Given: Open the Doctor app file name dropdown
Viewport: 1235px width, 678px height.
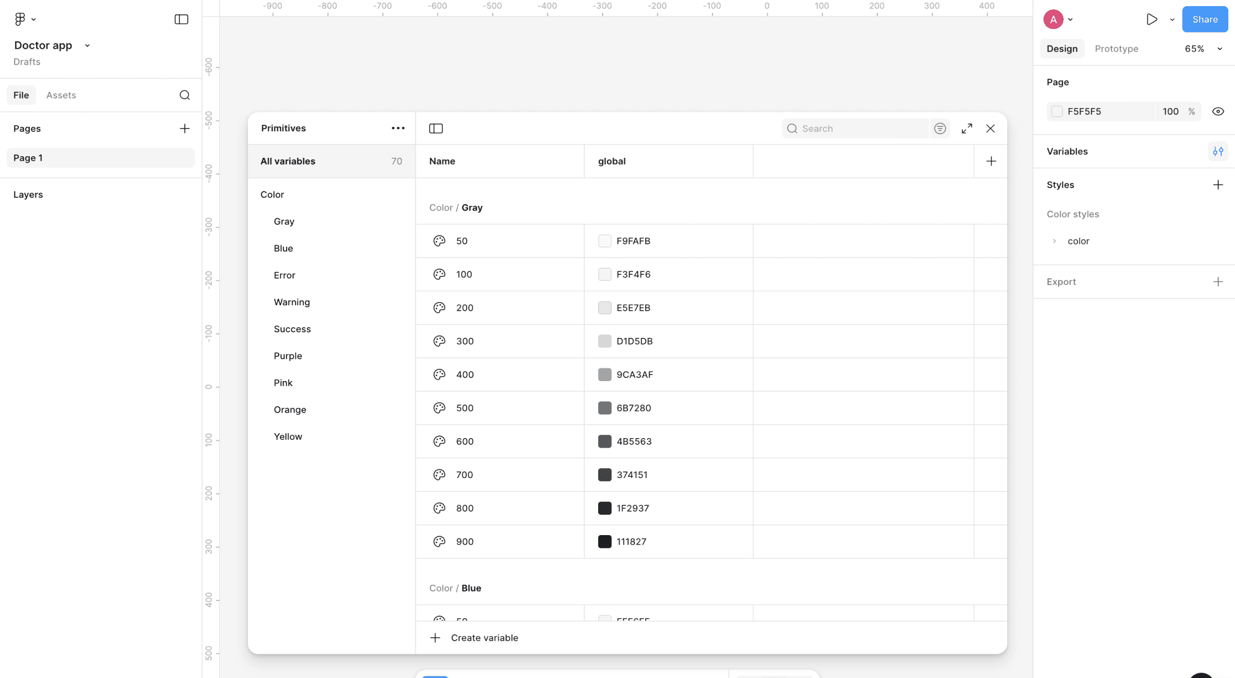Looking at the screenshot, I should click(87, 45).
